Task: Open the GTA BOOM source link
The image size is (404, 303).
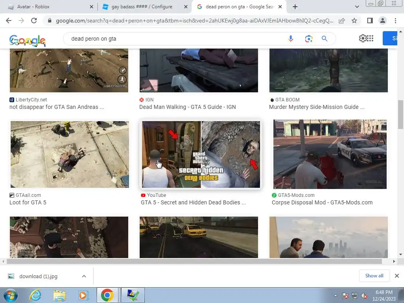Action: click(x=284, y=100)
